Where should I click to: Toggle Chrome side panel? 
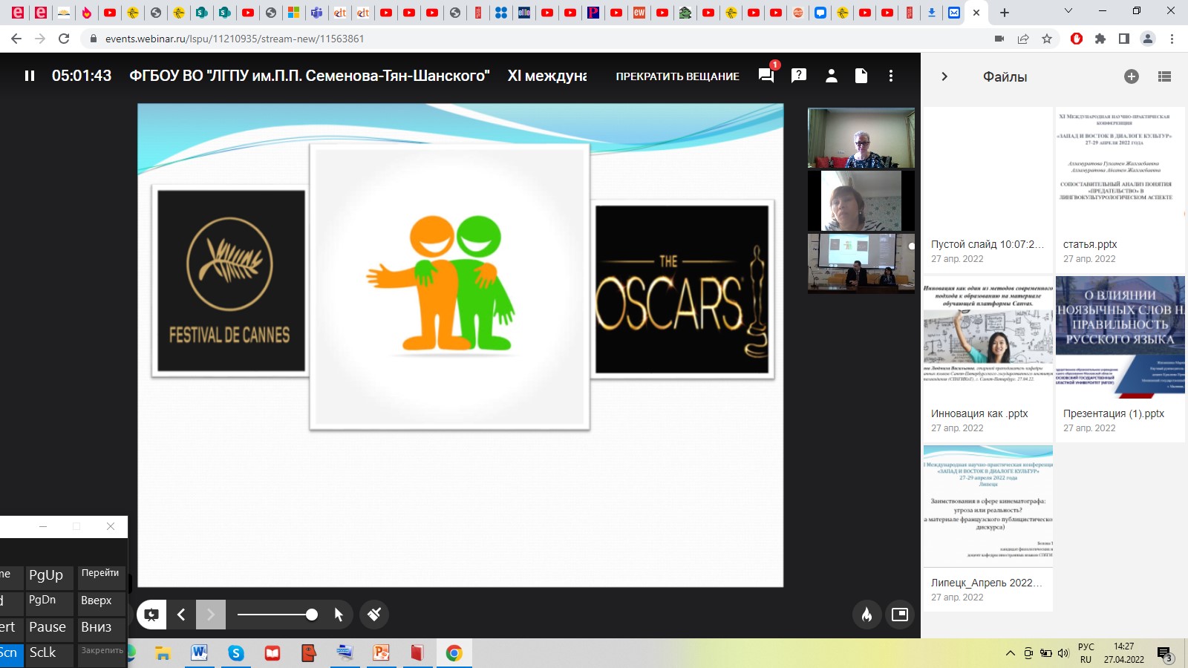pos(1124,39)
